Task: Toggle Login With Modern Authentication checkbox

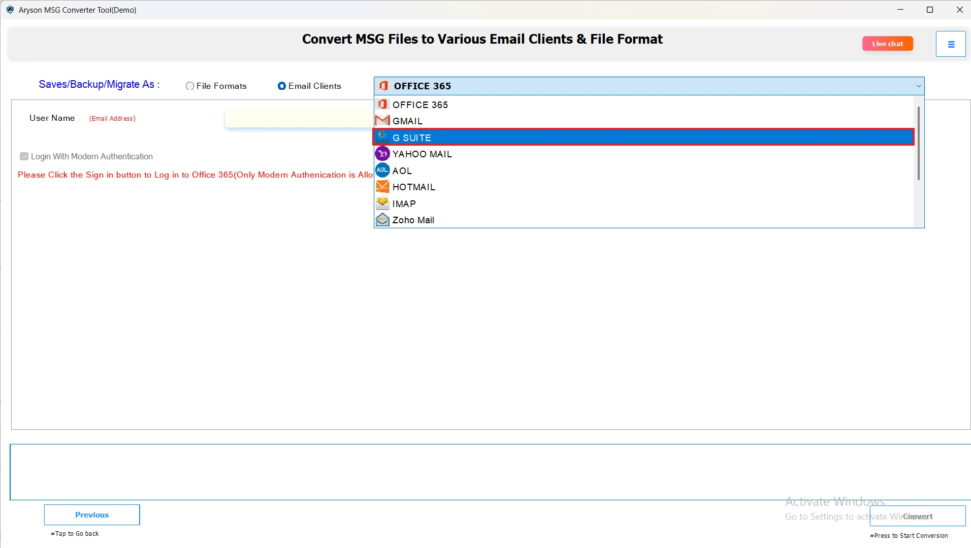Action: (24, 156)
